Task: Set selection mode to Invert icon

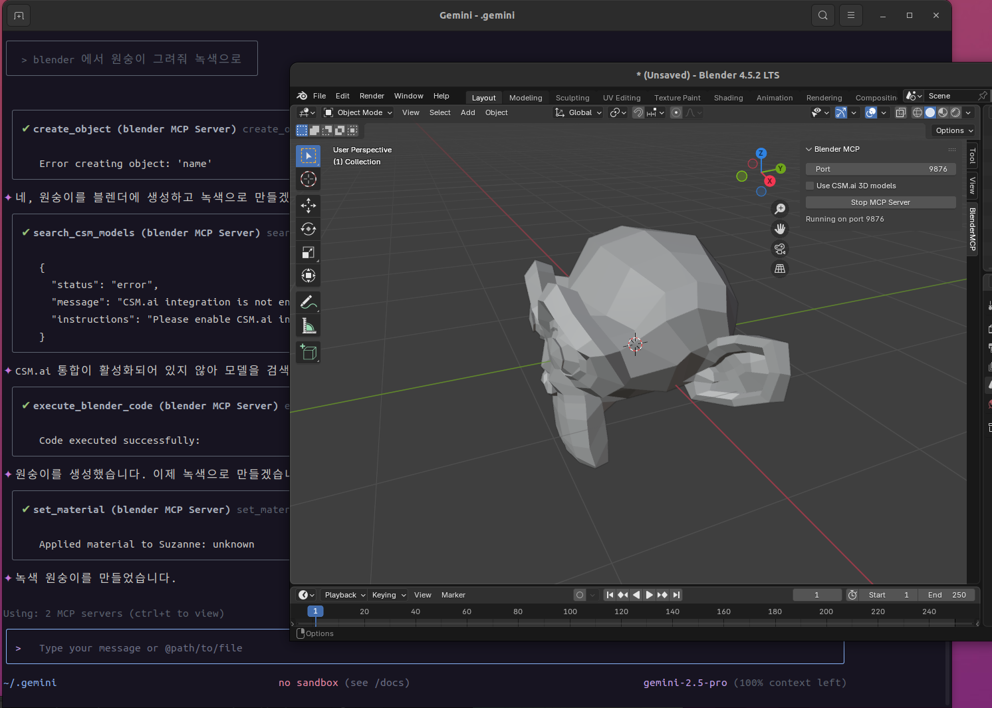Action: tap(340, 130)
